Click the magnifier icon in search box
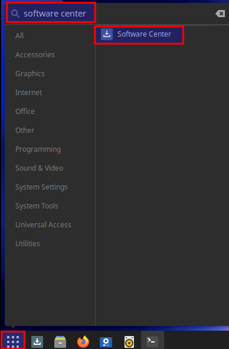 coord(15,14)
